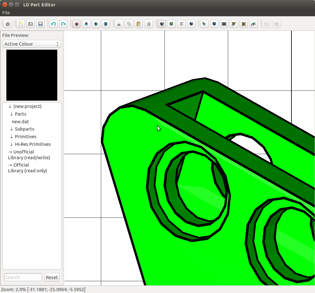This screenshot has width=315, height=293.
Task: Click the clipboard paste icon
Action: (x=138, y=24)
